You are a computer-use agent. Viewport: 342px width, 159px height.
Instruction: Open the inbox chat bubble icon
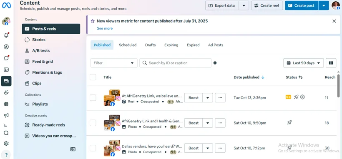[x=6, y=58]
